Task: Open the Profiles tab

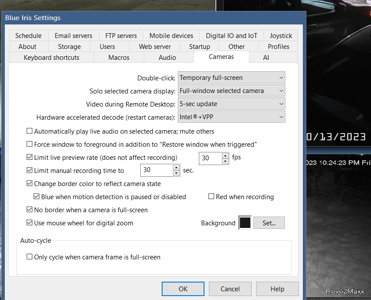Action: [x=278, y=47]
